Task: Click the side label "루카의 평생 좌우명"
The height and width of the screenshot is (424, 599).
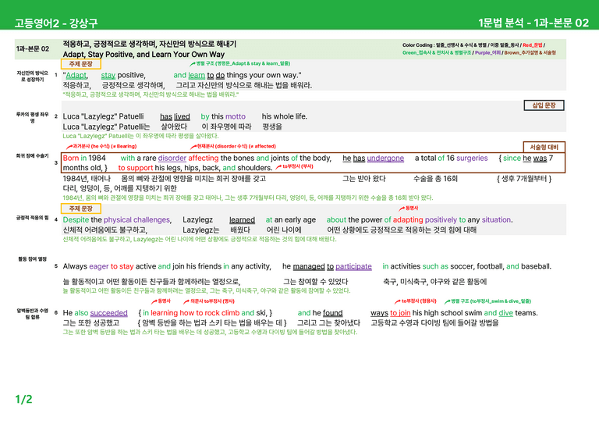Action: pos(33,117)
